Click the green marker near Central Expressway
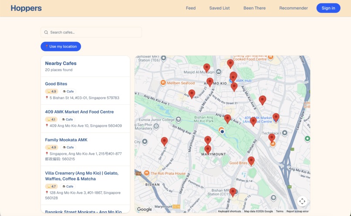The width and height of the screenshot is (351, 216). point(307,139)
